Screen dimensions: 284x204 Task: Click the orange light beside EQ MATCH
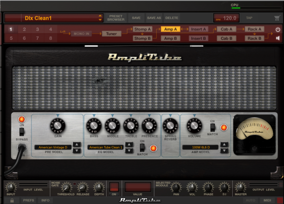click(x=153, y=148)
